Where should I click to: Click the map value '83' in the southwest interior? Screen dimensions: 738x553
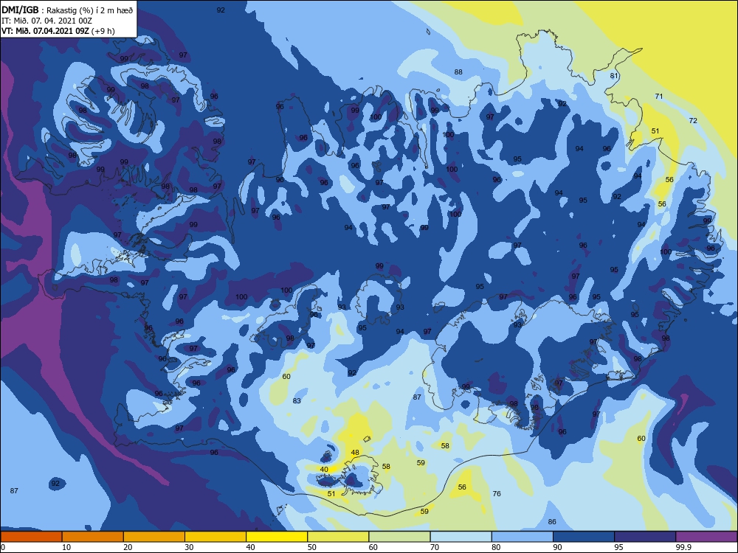pos(297,400)
